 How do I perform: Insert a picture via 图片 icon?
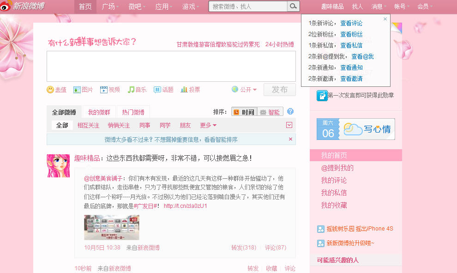click(83, 90)
